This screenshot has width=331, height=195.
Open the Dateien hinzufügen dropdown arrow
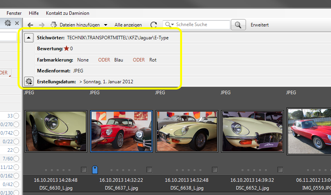coord(106,25)
